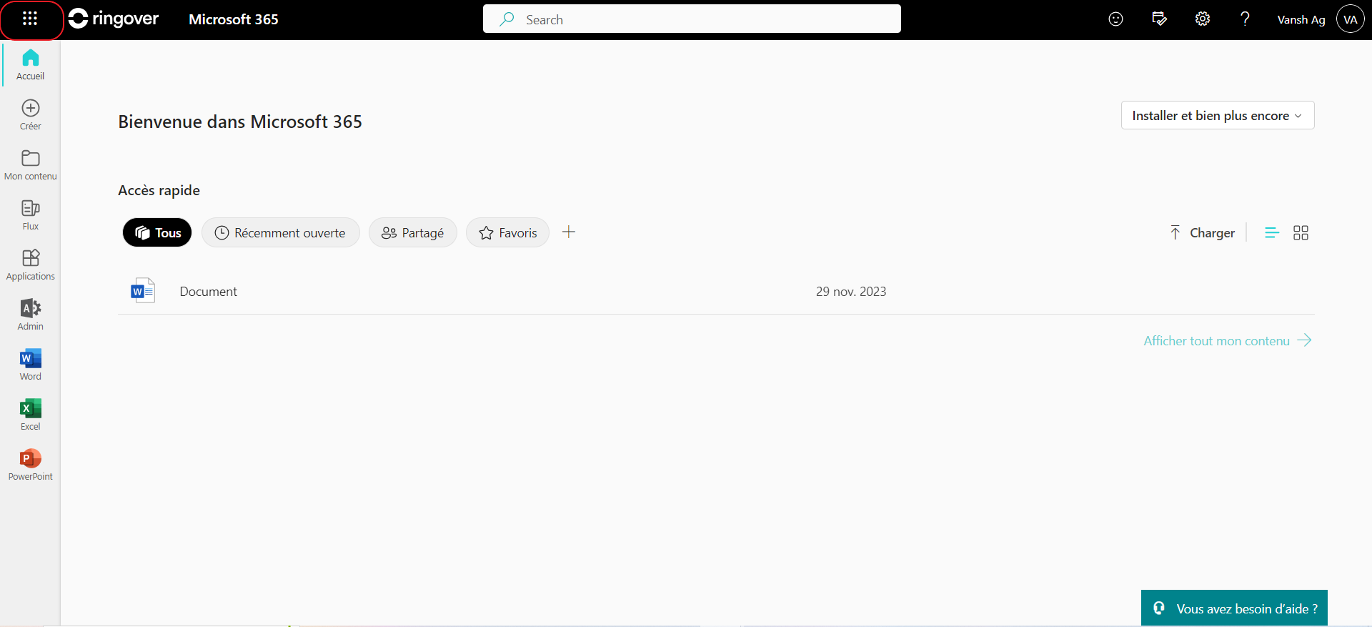This screenshot has height=627, width=1372.
Task: Open Afficher tout mon contenu link
Action: pos(1227,340)
